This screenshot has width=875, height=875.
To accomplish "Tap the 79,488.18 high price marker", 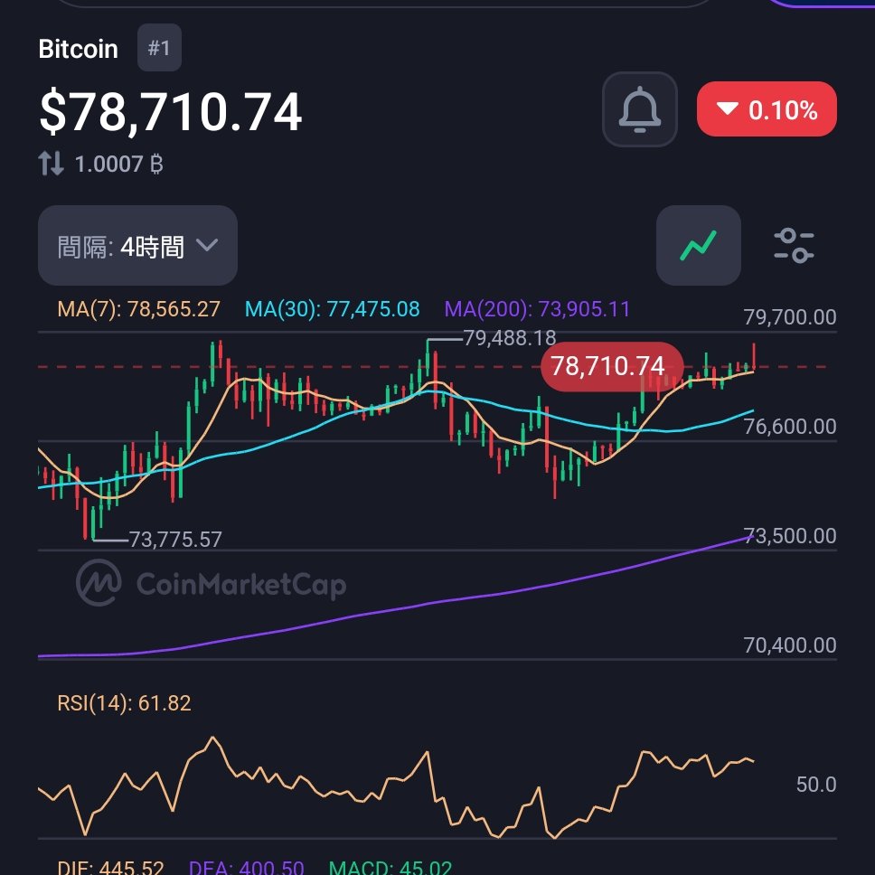I will [x=510, y=337].
